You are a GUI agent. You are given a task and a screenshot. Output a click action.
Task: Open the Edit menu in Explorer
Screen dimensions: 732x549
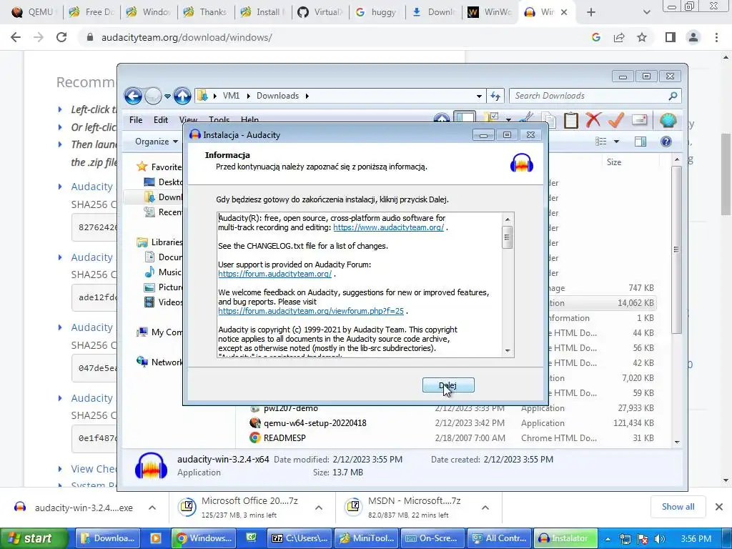coord(161,120)
